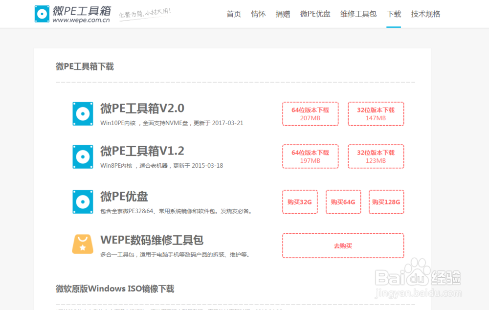Viewport: 489px width, 310px height.
Task: Open the 捐赠 menu item
Action: pyautogui.click(x=283, y=14)
